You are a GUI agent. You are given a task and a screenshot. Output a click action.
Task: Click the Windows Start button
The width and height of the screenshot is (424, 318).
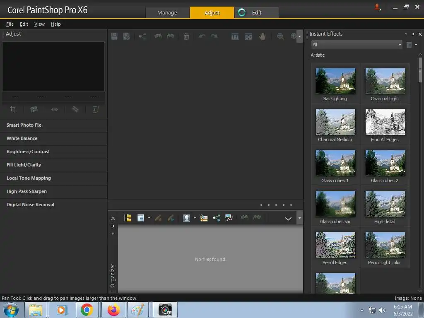11,310
